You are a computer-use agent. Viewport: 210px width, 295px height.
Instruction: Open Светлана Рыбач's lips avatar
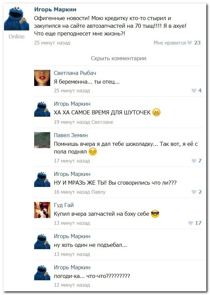(x=42, y=78)
